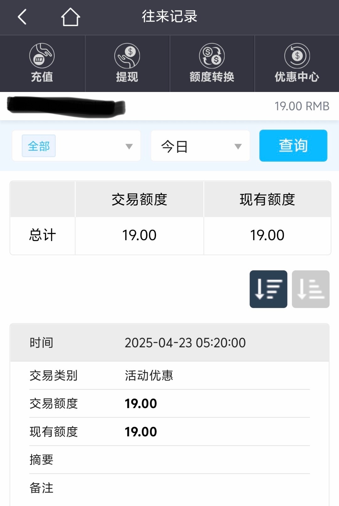This screenshot has width=339, height=506.
Task: Select the 全部 filter tag
Action: (x=39, y=146)
